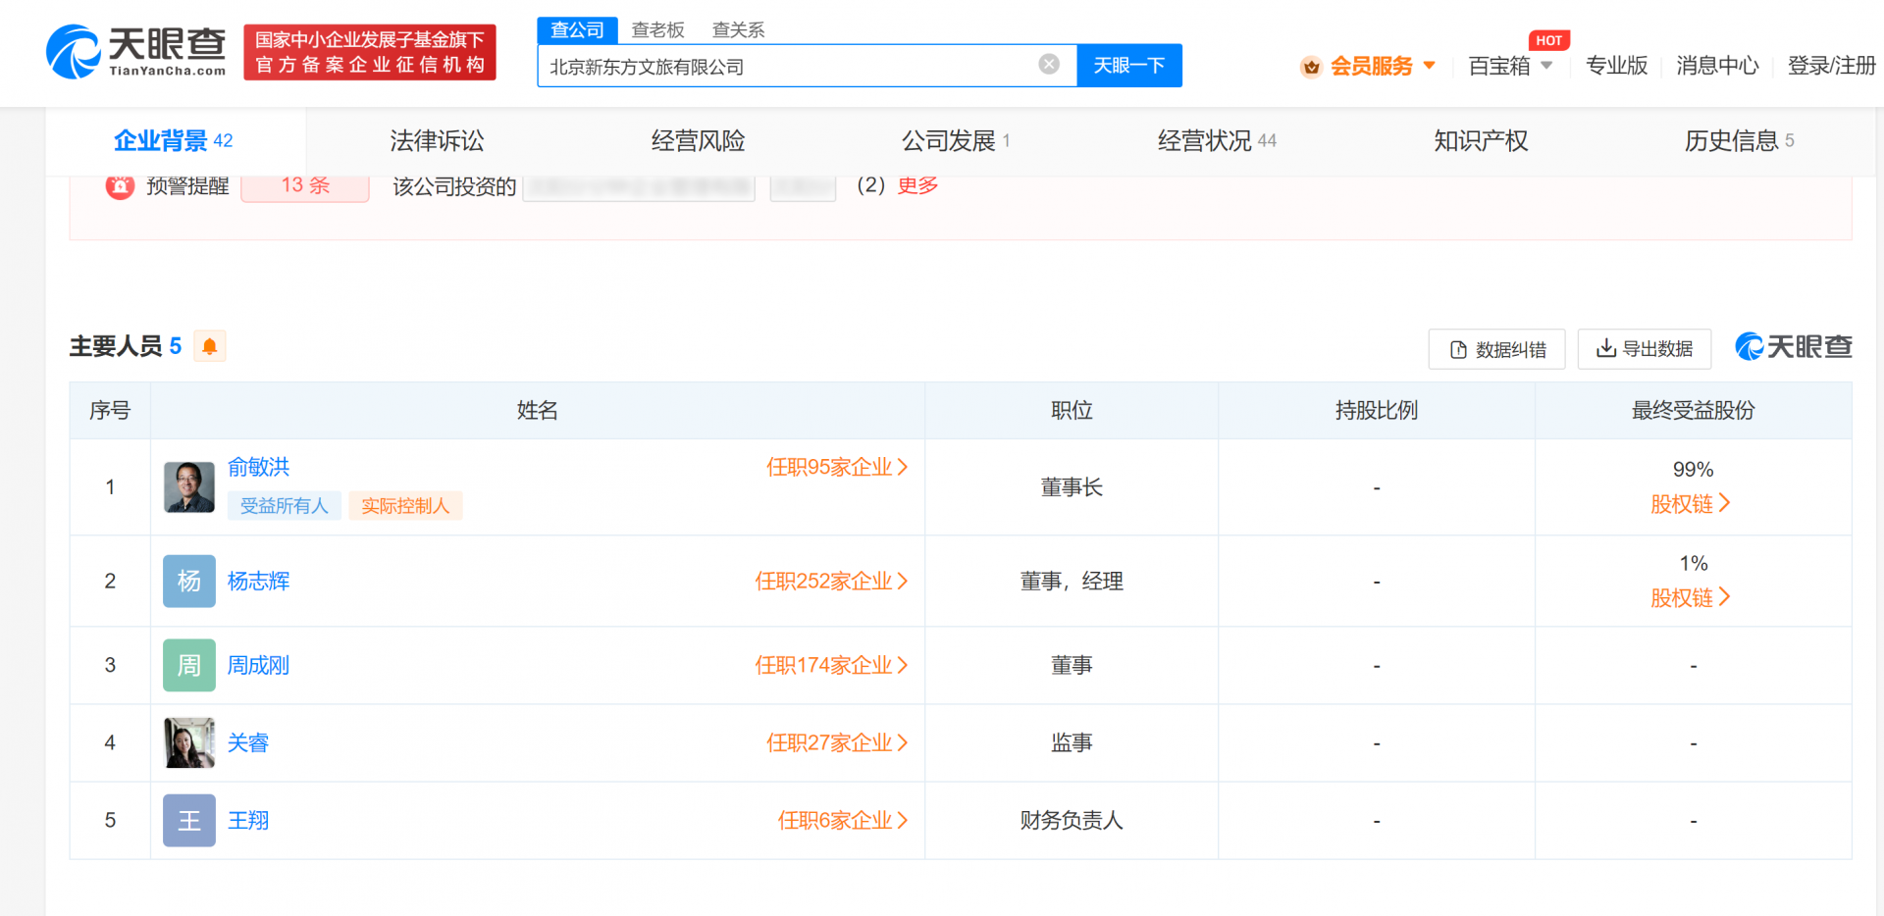Viewport: 1884px width, 916px height.
Task: Go to the 知识产权 tab
Action: (1480, 141)
